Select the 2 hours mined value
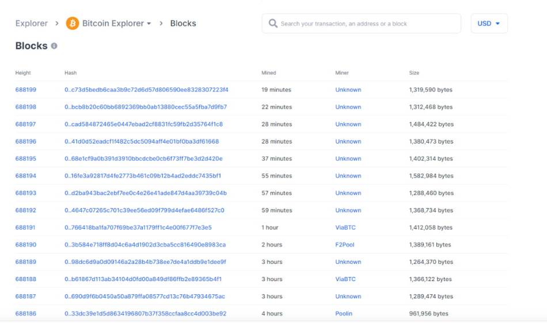547x323 pixels. click(272, 245)
